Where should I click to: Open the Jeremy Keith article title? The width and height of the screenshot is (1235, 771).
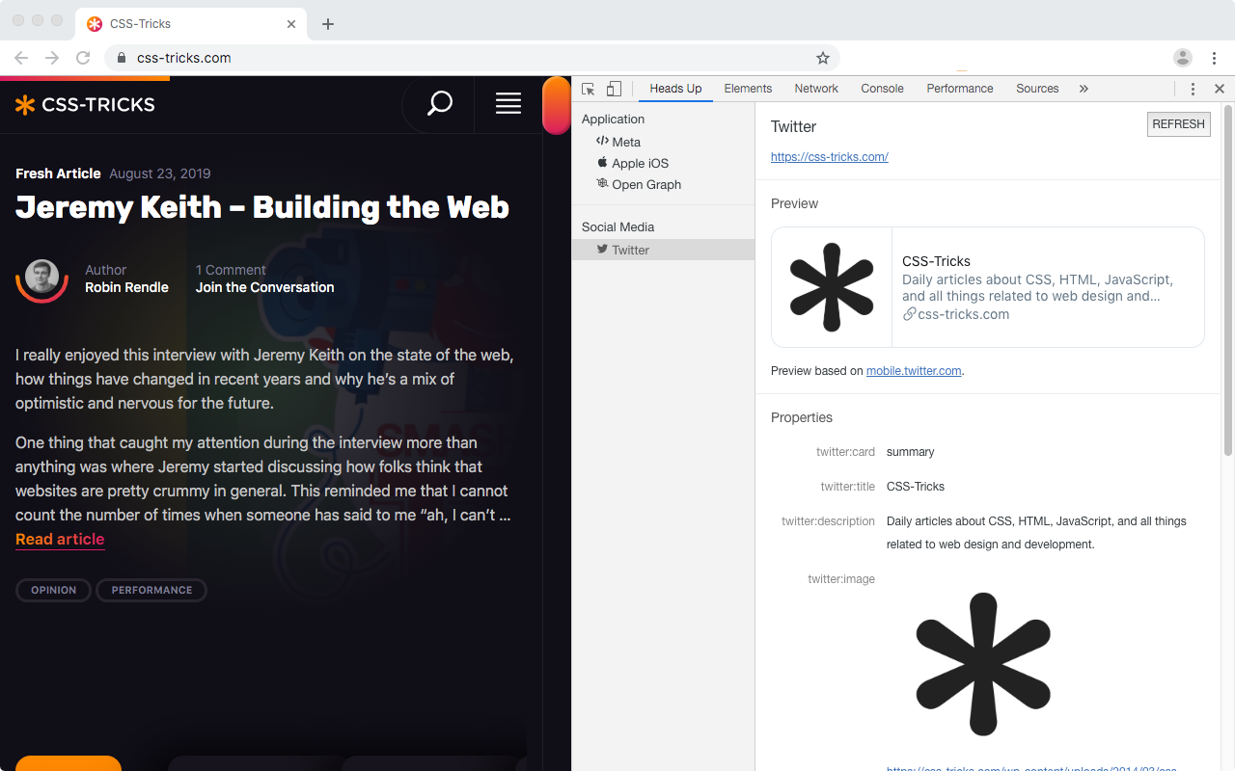262,207
